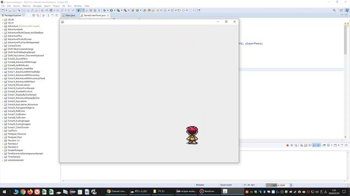Click the External Tools run icon
350x196 pixels.
125,10
